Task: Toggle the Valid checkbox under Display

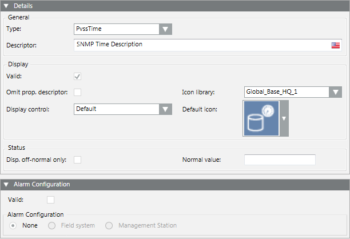Action: [x=77, y=76]
